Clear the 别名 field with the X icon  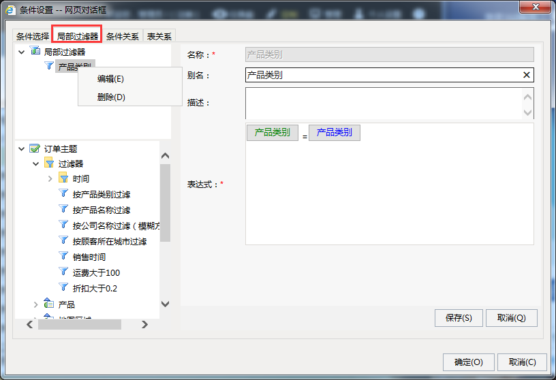click(x=527, y=75)
